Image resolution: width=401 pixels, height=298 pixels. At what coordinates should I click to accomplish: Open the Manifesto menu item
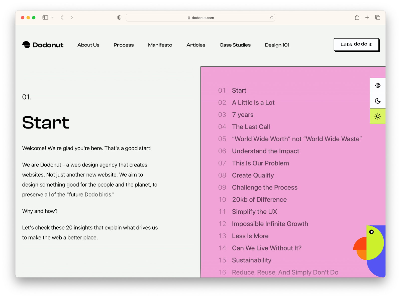coord(160,45)
